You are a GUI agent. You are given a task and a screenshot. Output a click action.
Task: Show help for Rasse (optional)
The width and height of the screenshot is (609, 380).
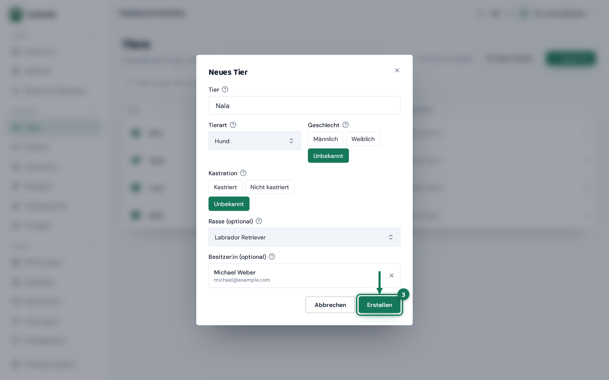click(259, 221)
